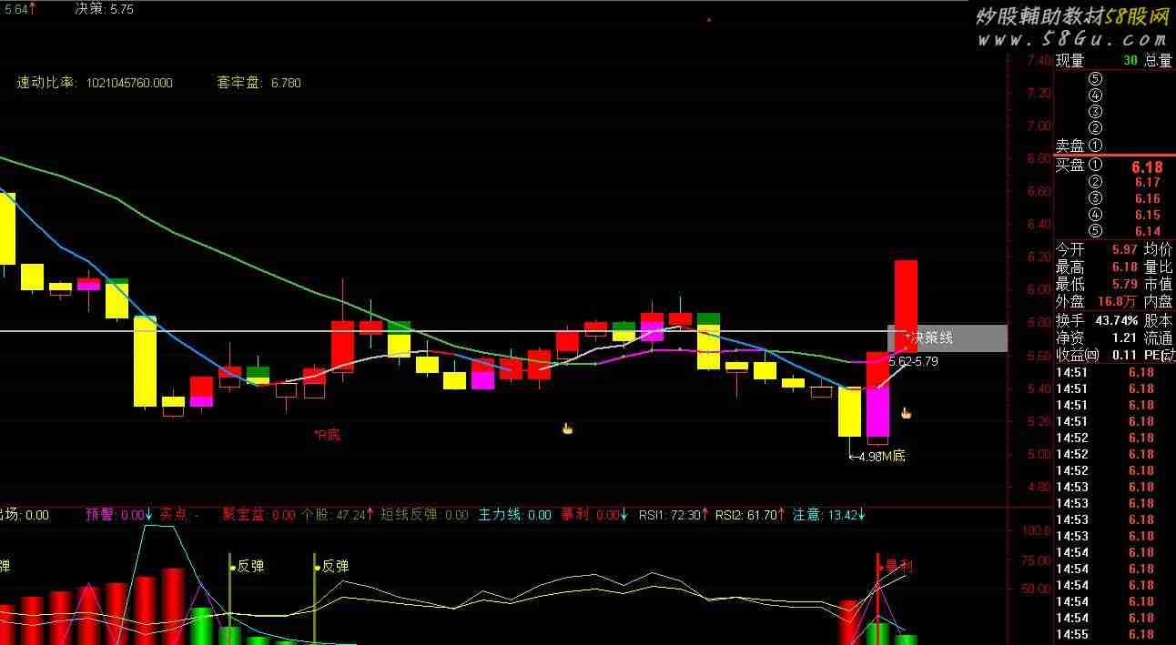
Task: Click the yellow 反弹 marker on the left
Action: click(248, 566)
